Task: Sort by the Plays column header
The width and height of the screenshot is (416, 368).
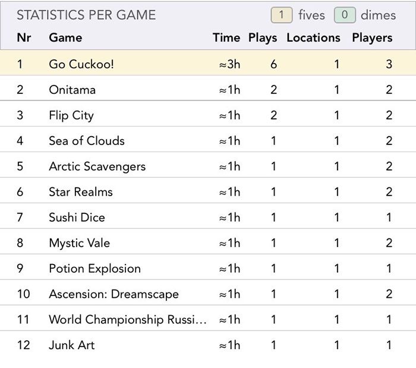Action: click(x=263, y=37)
